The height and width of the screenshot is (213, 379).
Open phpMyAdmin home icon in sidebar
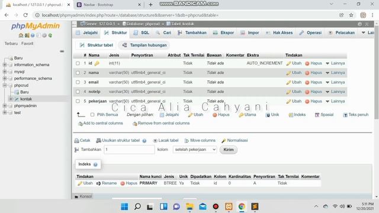[21, 35]
